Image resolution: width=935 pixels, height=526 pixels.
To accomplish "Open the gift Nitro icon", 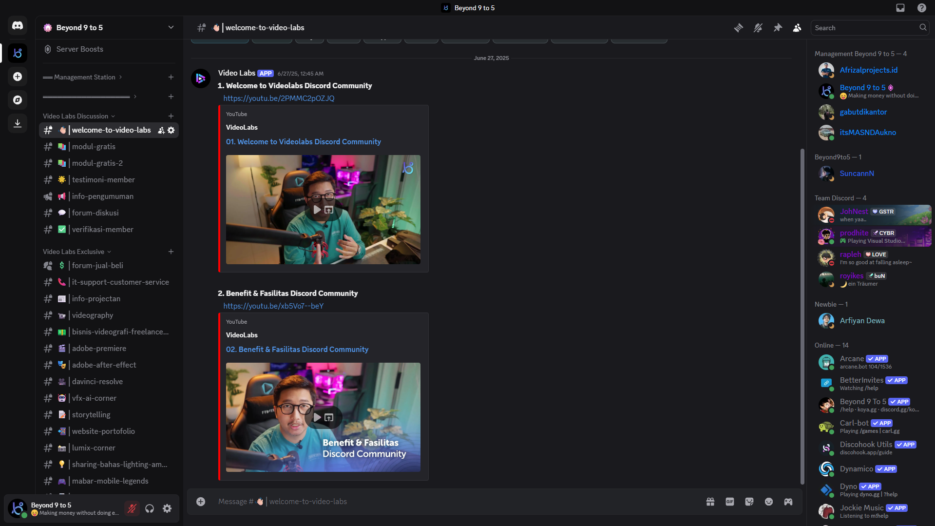I will point(710,502).
